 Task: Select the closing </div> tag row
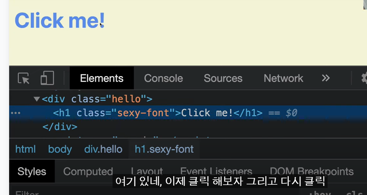tap(60, 126)
